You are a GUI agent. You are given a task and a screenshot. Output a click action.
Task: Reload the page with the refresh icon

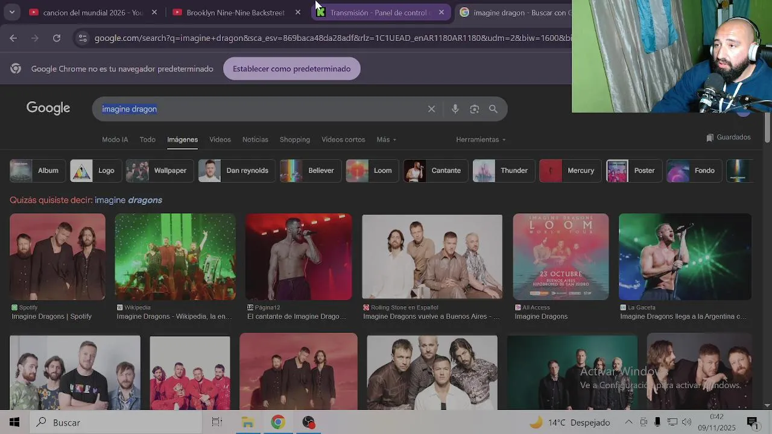point(57,38)
